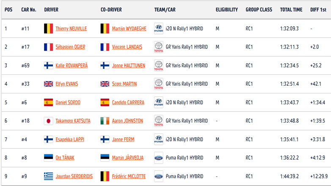Open Kalle Rovanperä's driver page
The width and height of the screenshot is (331, 186).
(x=72, y=66)
